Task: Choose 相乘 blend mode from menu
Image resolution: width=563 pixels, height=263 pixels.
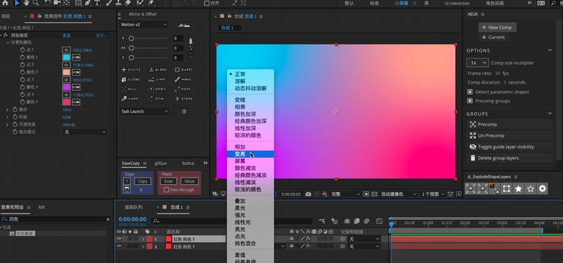Action: 250,107
